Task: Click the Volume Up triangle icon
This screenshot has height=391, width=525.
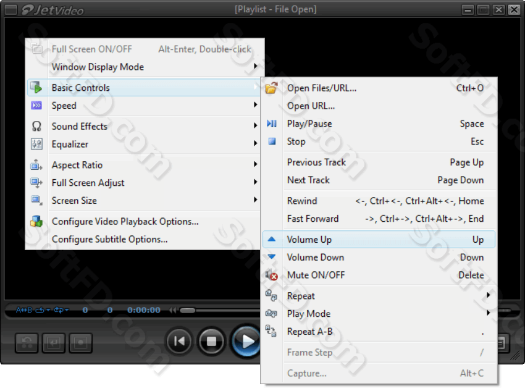Action: tap(272, 239)
